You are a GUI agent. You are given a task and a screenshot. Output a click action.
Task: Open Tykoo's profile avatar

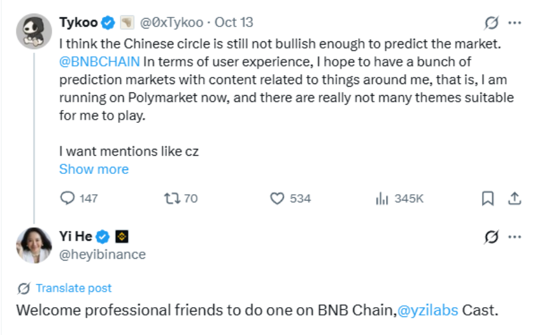[x=34, y=30]
